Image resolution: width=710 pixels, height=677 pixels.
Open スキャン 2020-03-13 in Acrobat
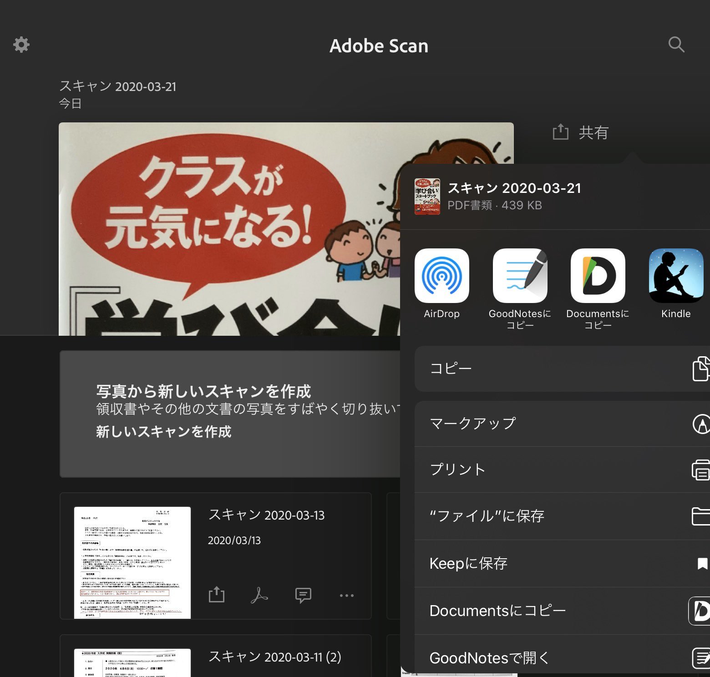click(259, 595)
